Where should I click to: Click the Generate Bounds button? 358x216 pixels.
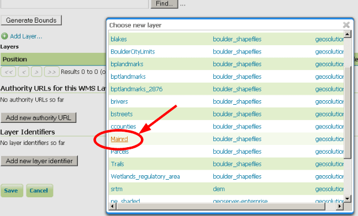pyautogui.click(x=31, y=20)
